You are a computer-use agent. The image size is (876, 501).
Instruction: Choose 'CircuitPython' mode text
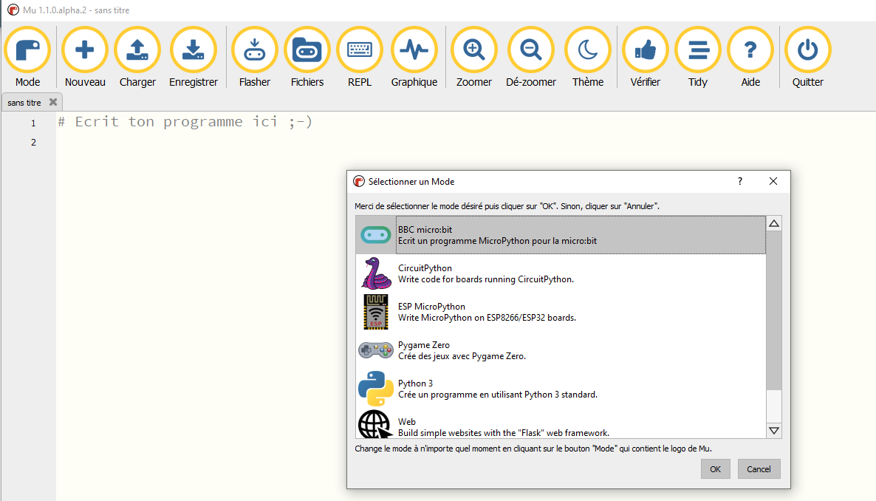(425, 267)
